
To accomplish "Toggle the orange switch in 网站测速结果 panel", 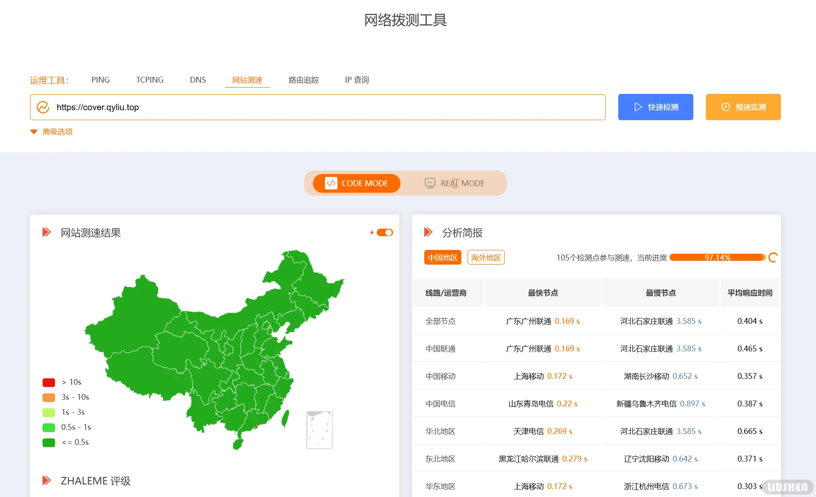I will [x=385, y=232].
